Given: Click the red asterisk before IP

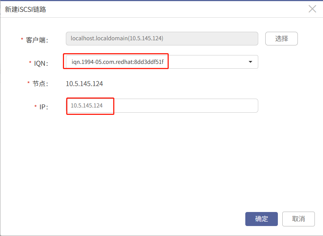Looking at the screenshot, I should (x=36, y=106).
